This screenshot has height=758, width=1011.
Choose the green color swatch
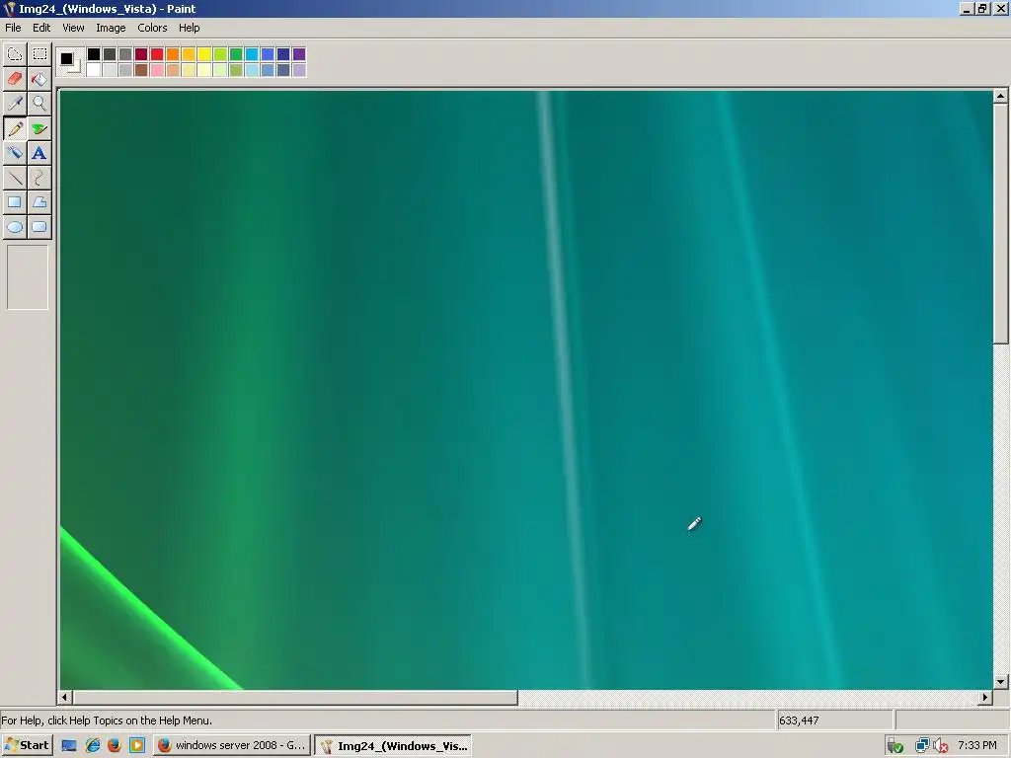(236, 54)
